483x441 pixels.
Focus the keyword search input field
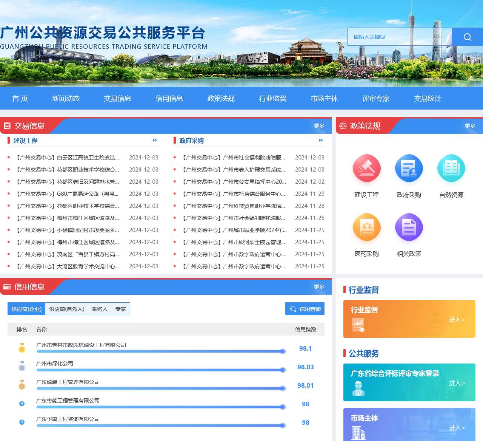pos(399,37)
